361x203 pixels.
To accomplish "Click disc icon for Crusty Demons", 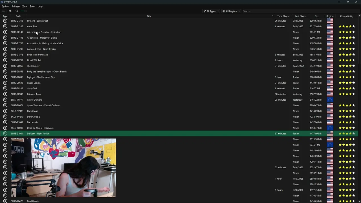I will coord(5,100).
